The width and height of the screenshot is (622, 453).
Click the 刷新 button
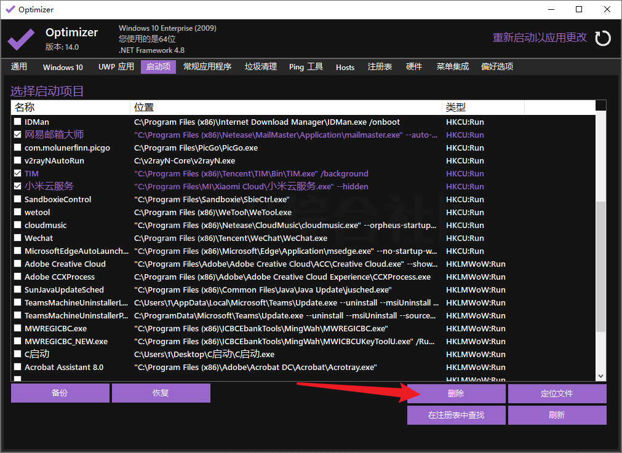point(557,415)
